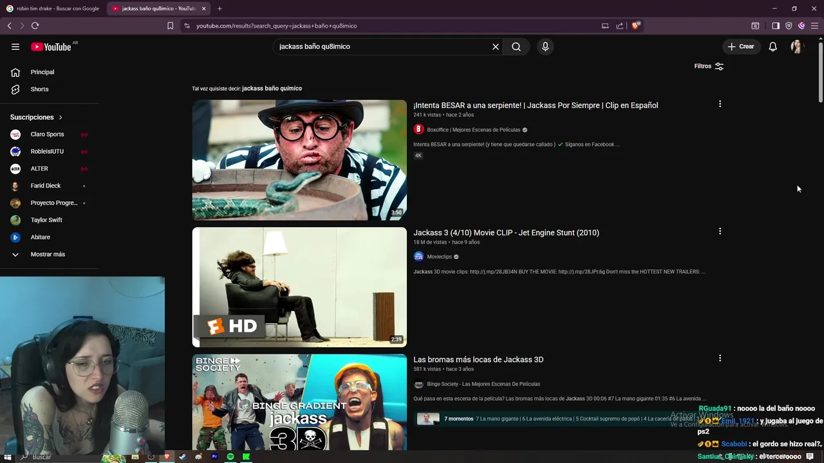Go back in the browser
The width and height of the screenshot is (824, 463).
9,26
